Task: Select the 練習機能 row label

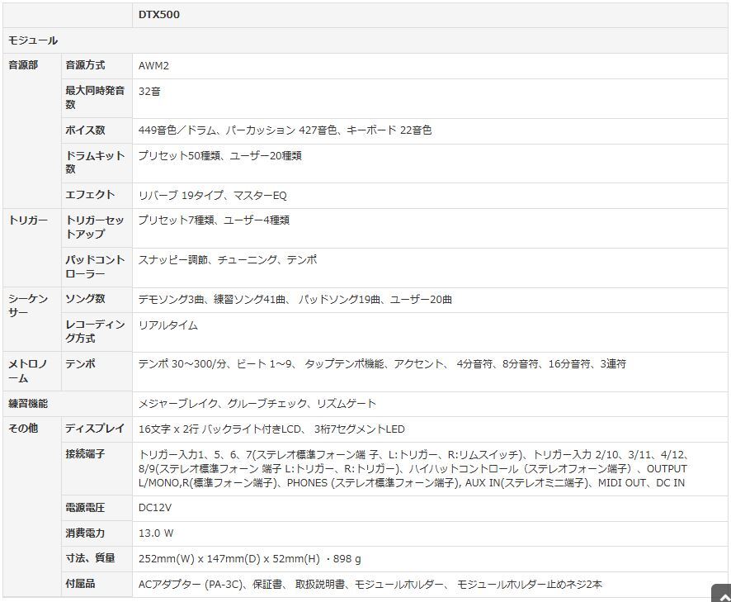Action: coord(27,404)
